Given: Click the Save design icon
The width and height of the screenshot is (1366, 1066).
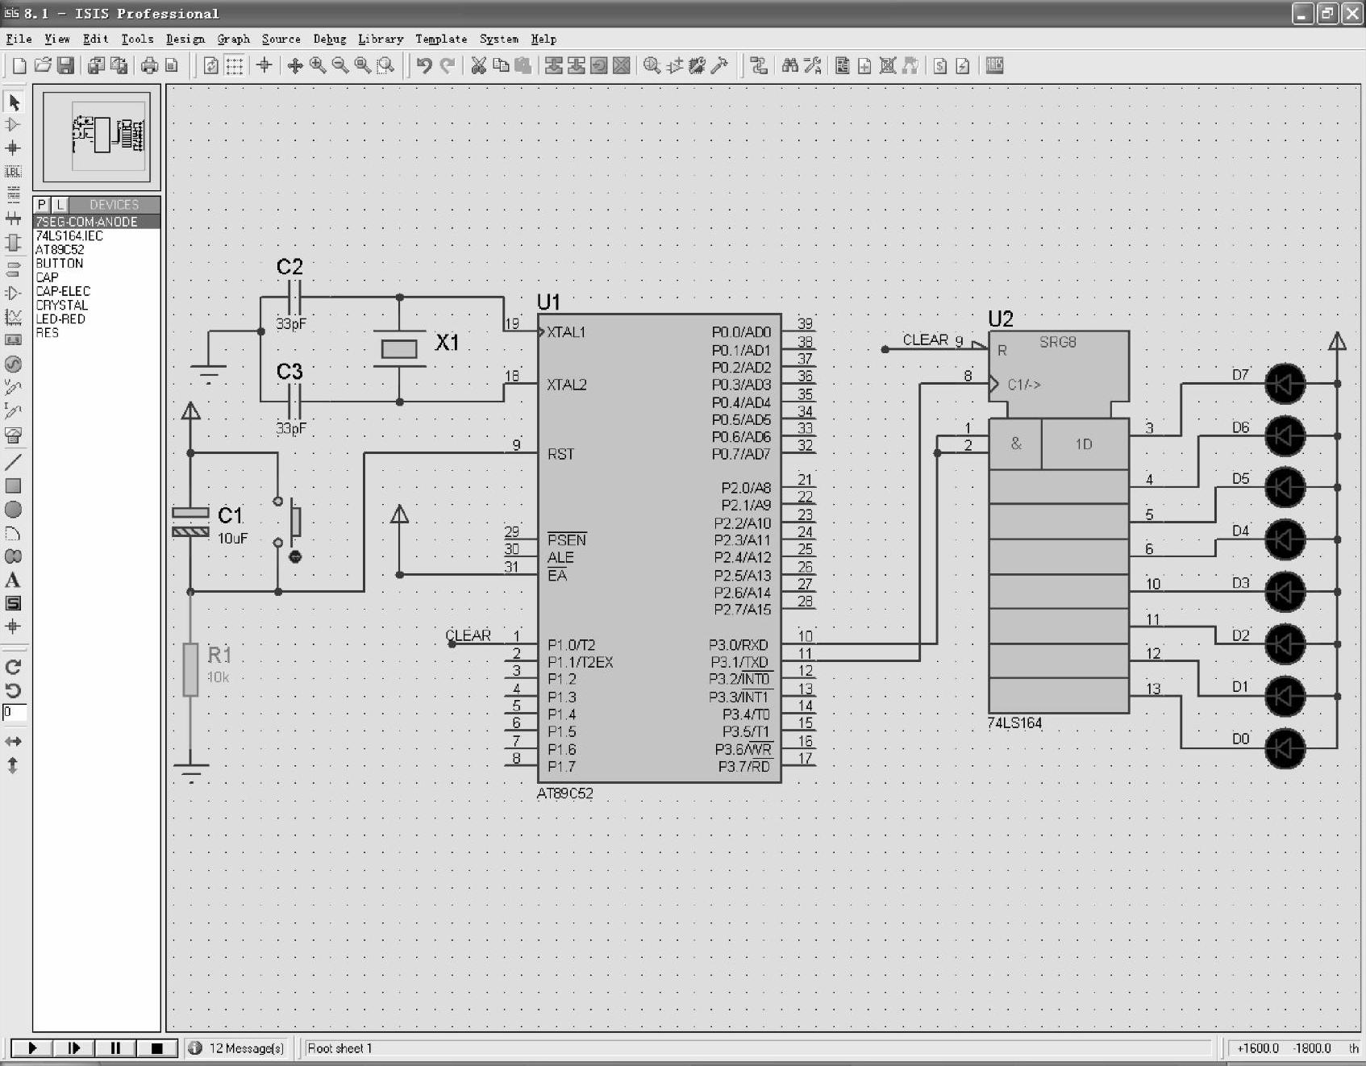Looking at the screenshot, I should pyautogui.click(x=66, y=66).
